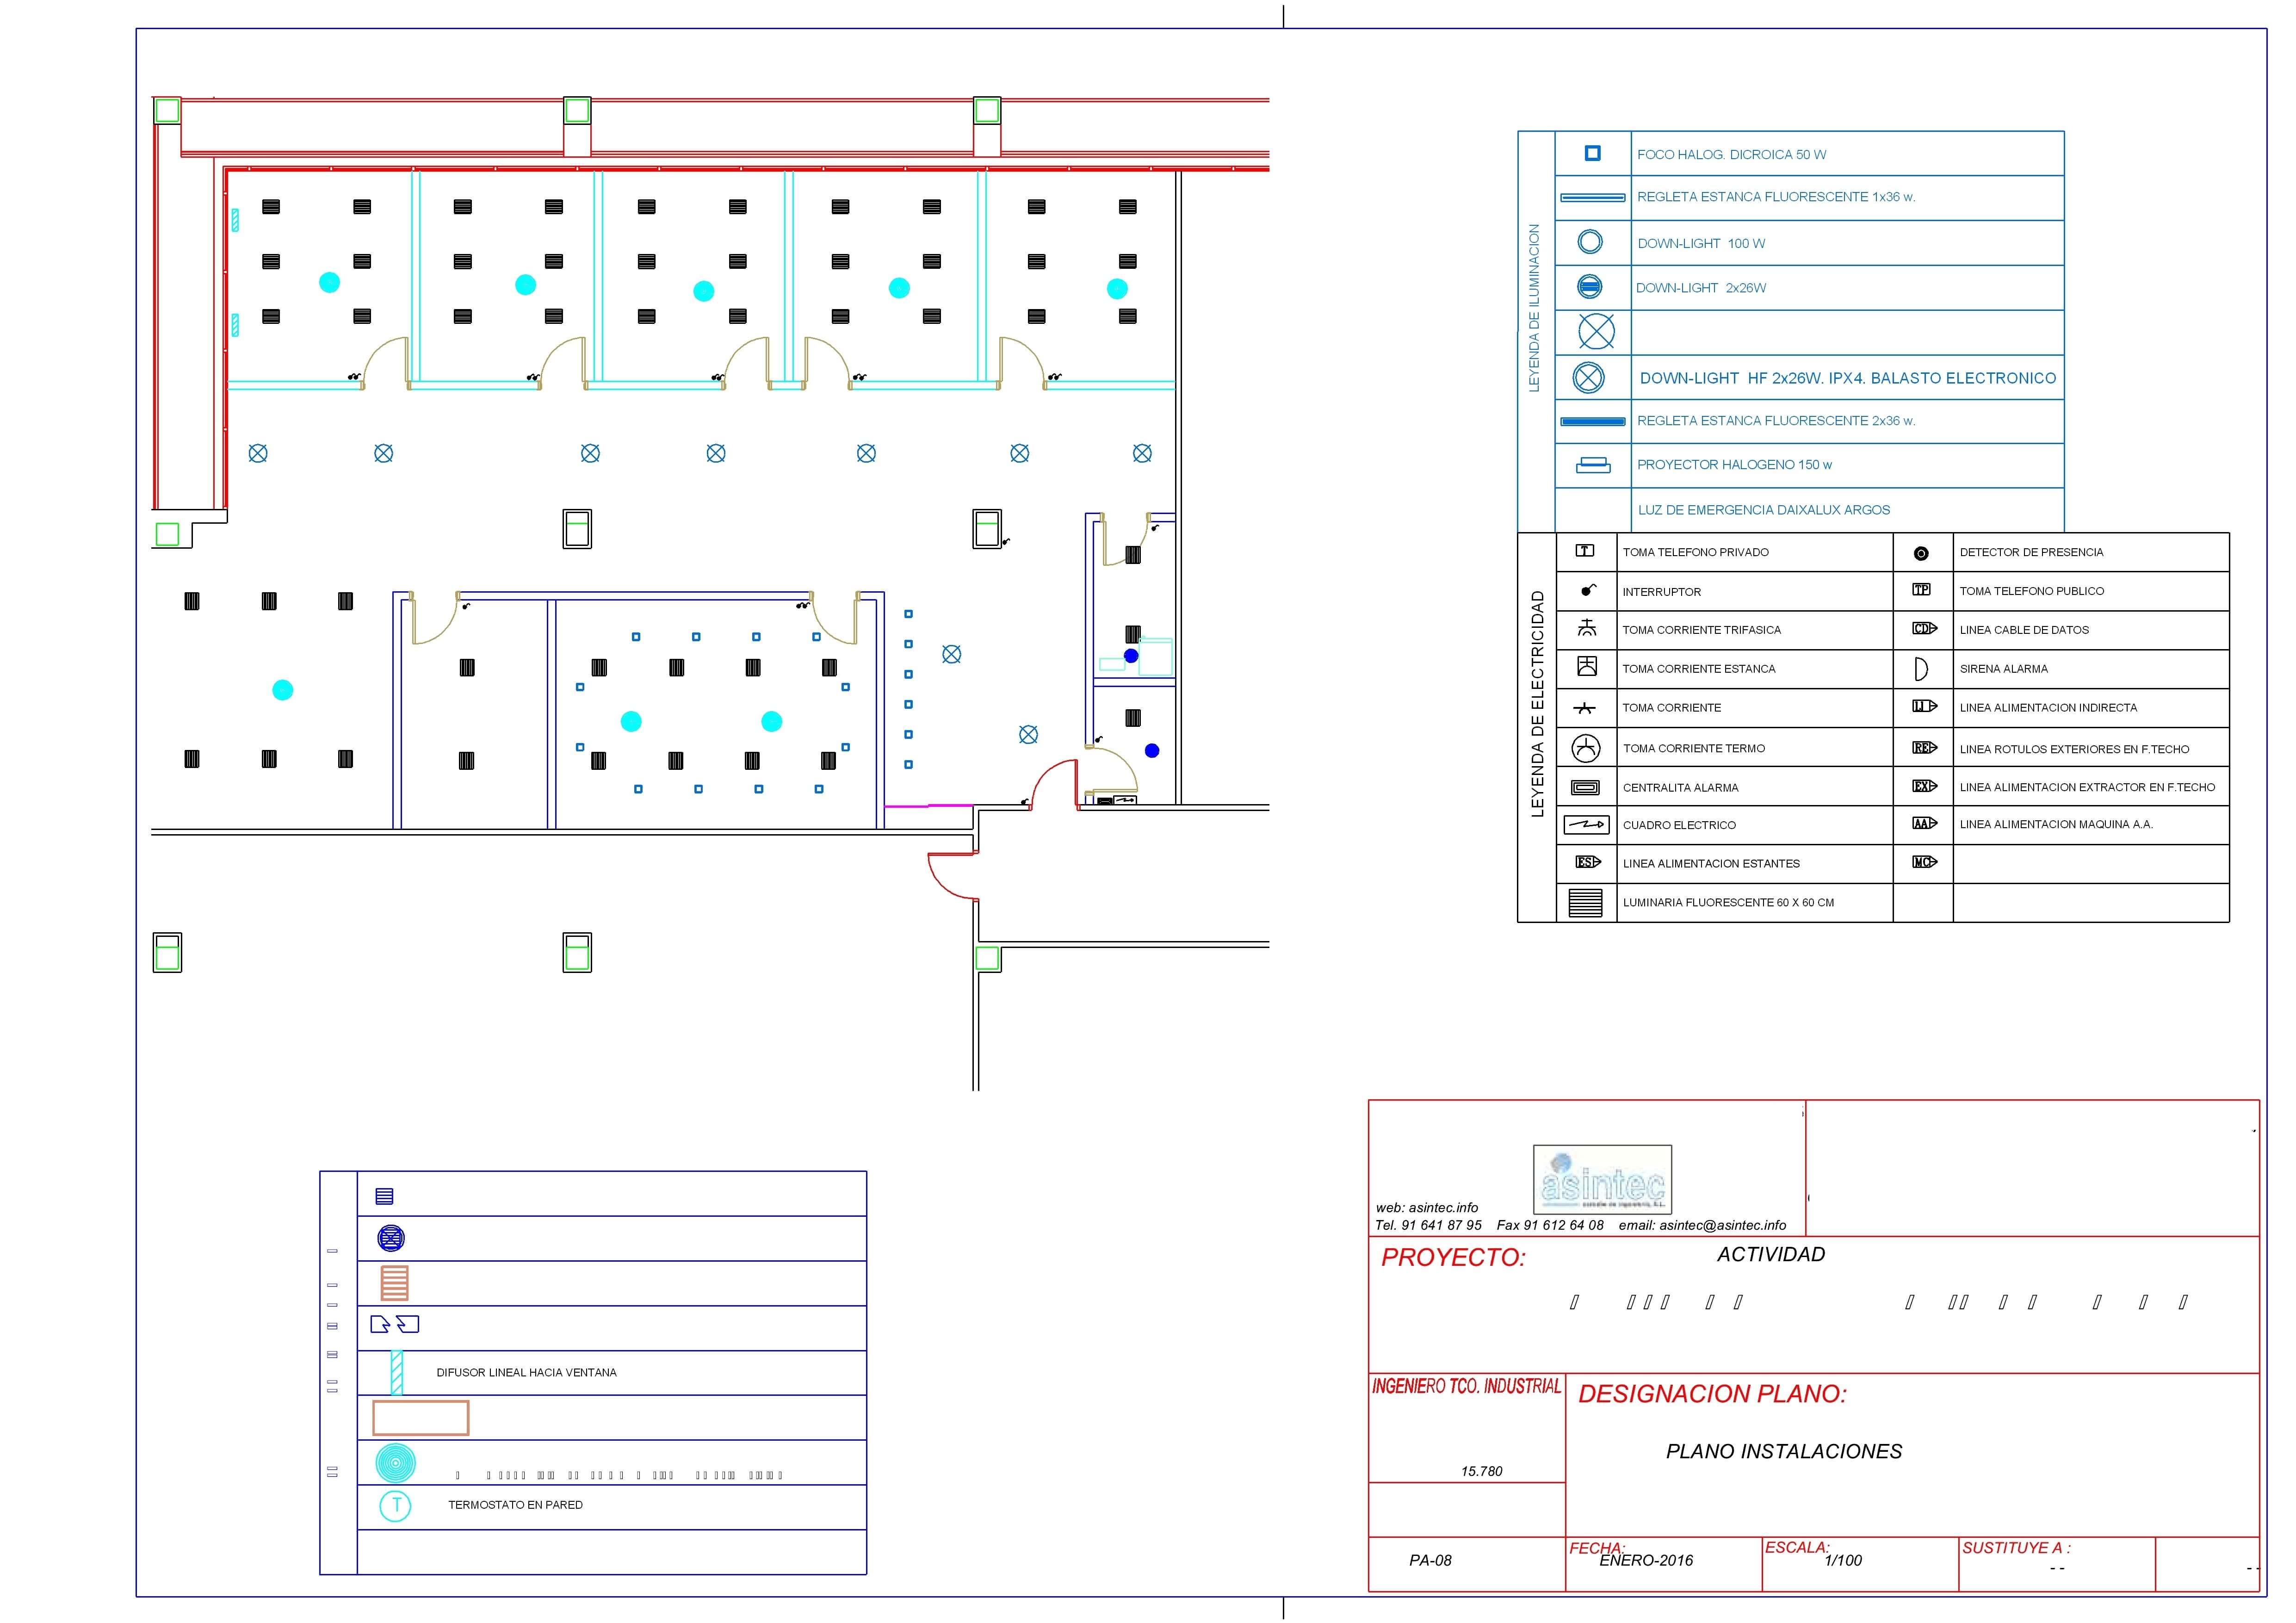The height and width of the screenshot is (1623, 2296).
Task: Select the DOWN-LIGHT HF 2x26W IPX4 legend symbol
Action: pos(1589,377)
